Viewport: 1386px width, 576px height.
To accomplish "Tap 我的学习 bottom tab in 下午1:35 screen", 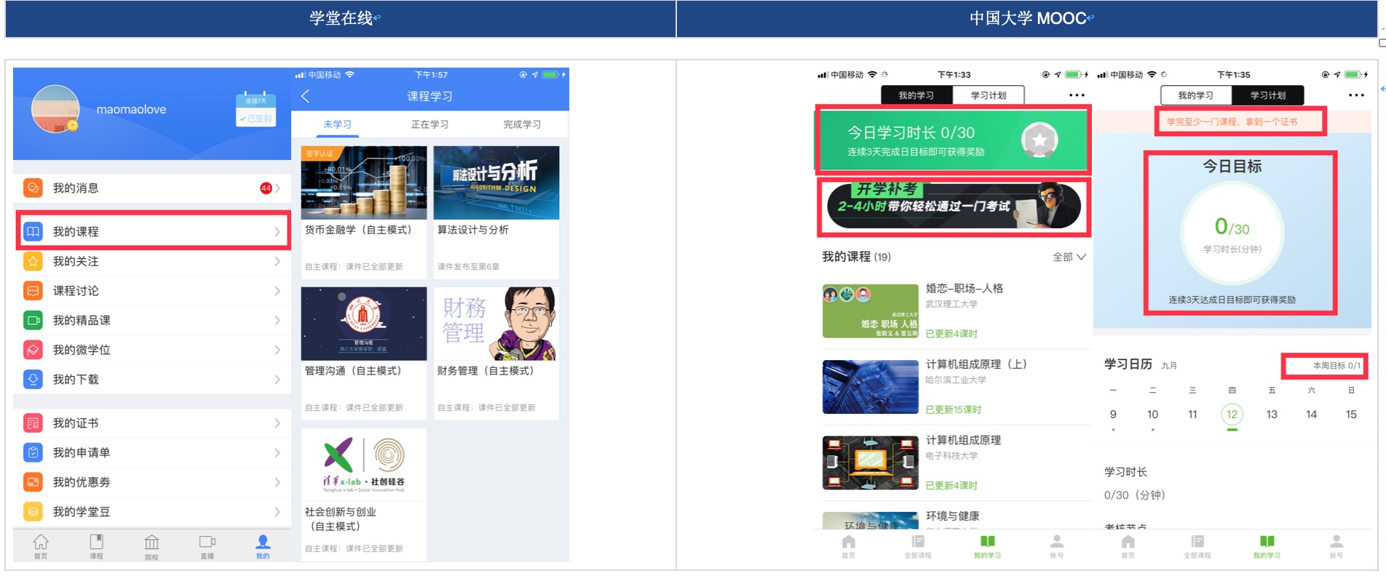I will tap(1267, 547).
